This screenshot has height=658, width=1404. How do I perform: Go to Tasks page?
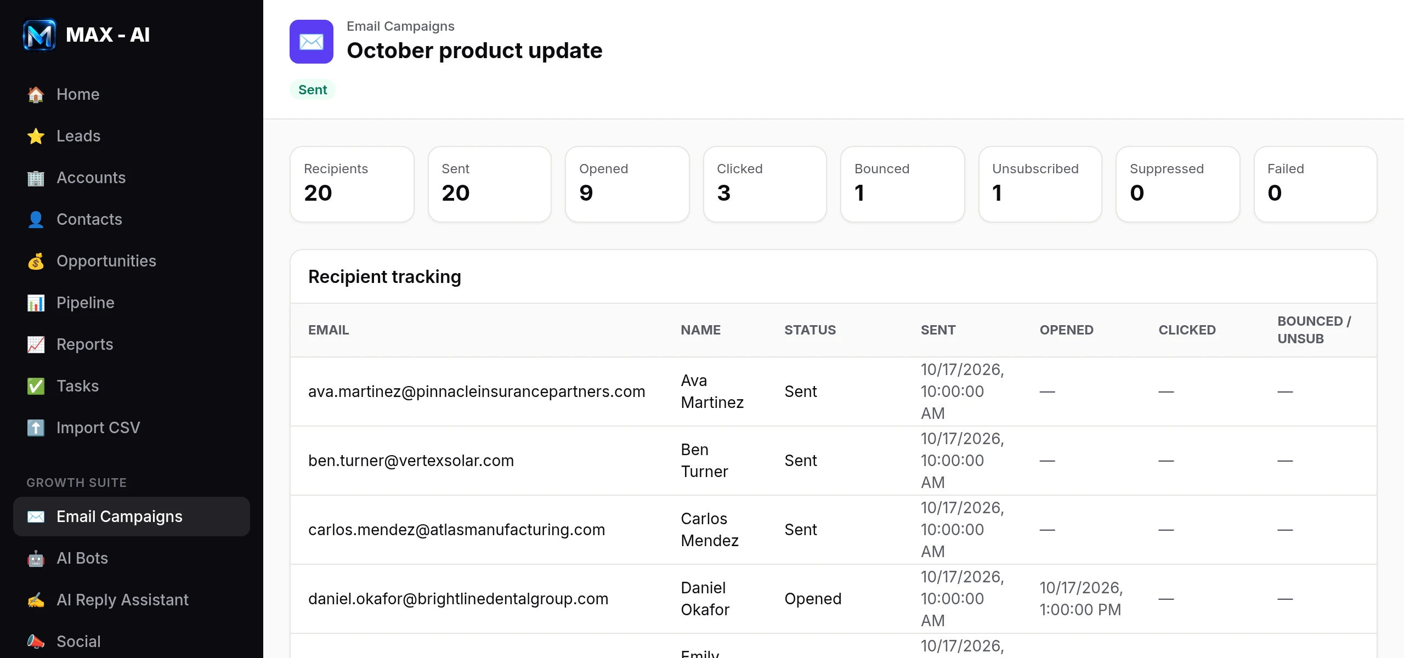(x=132, y=386)
